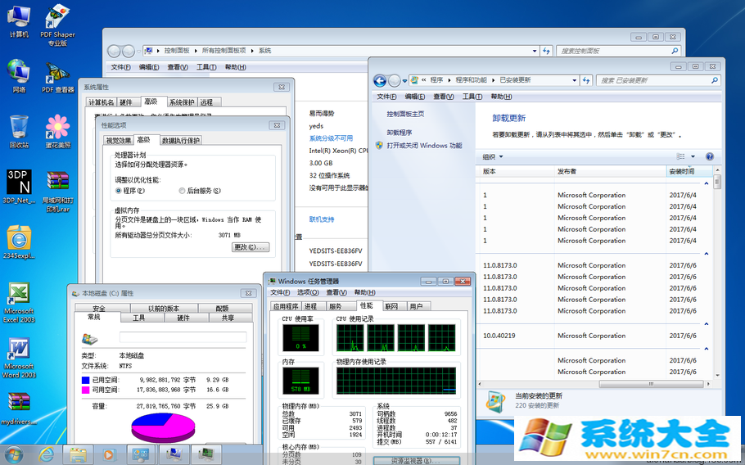745x465 pixels.
Task: Refresh the installed updates address bar
Action: click(586, 80)
